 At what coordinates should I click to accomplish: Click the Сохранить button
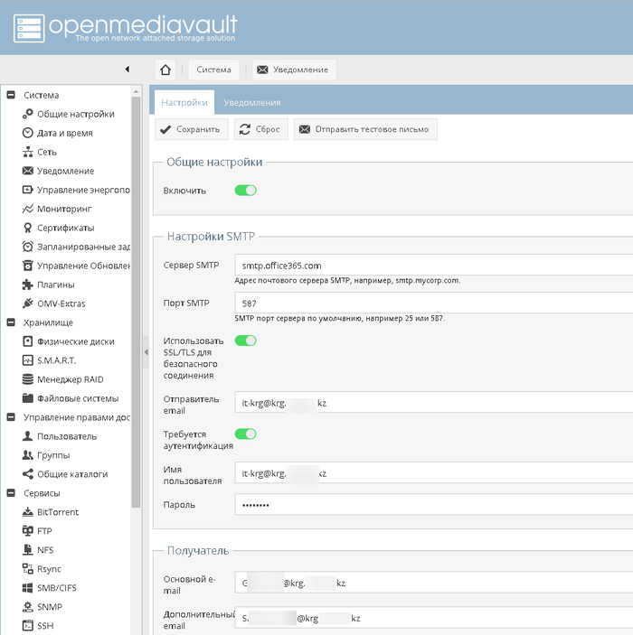click(192, 129)
